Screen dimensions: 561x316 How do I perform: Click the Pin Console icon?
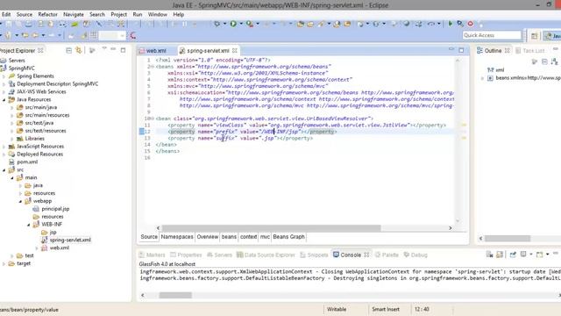[513, 255]
